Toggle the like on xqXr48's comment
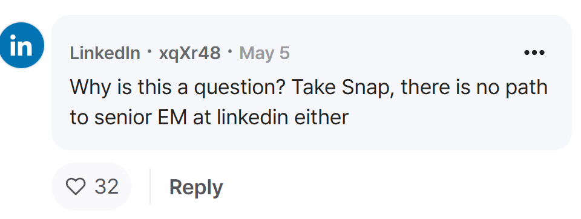Viewport: 581px width, 219px height. point(76,186)
